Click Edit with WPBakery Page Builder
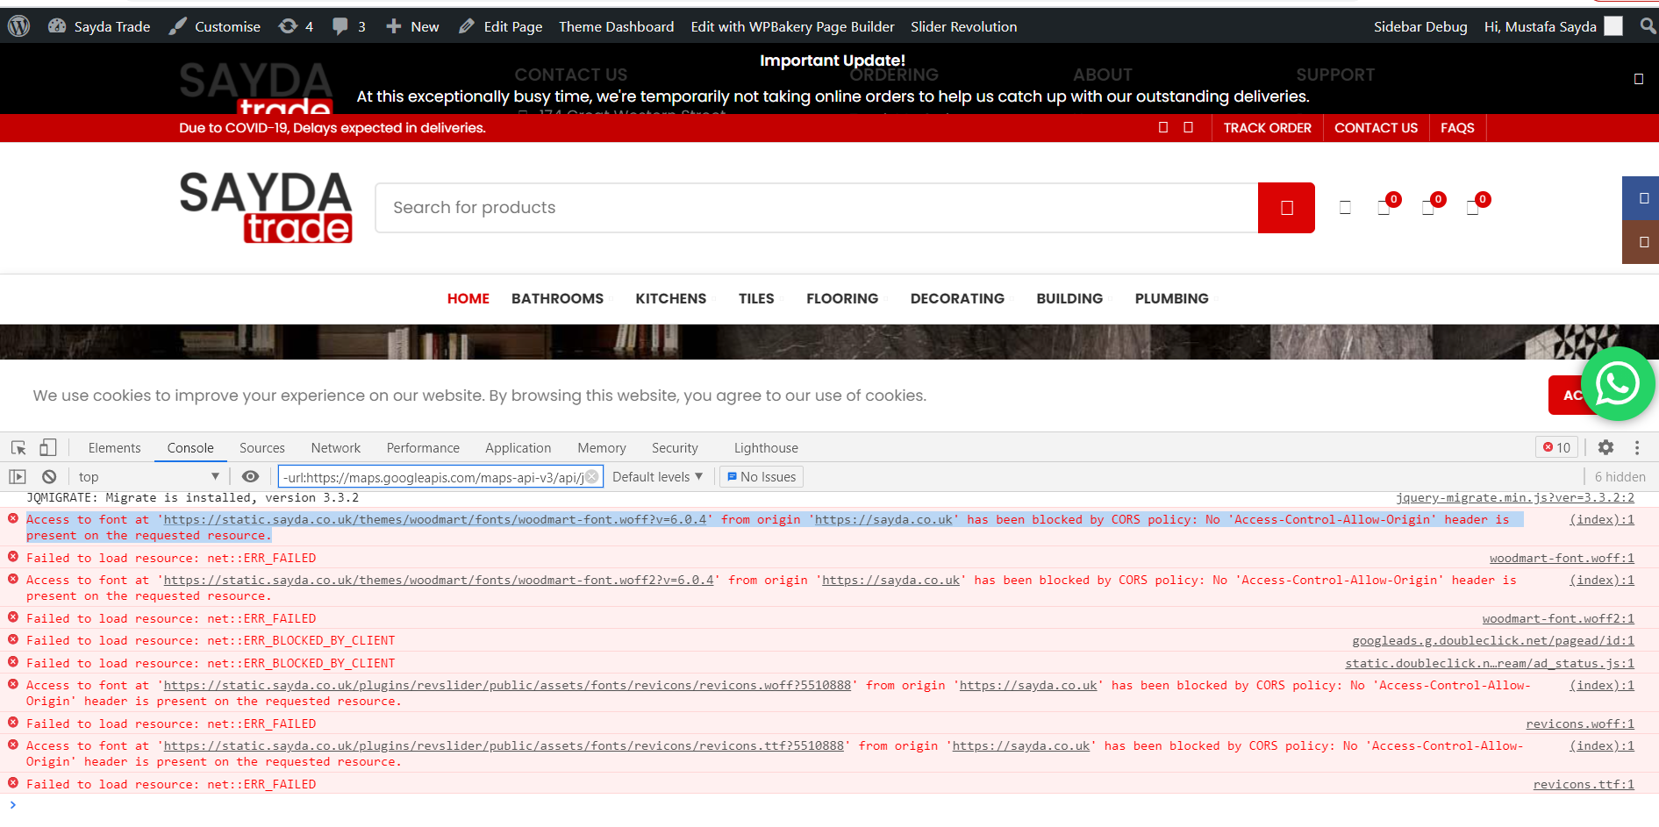This screenshot has width=1659, height=827. [x=792, y=26]
